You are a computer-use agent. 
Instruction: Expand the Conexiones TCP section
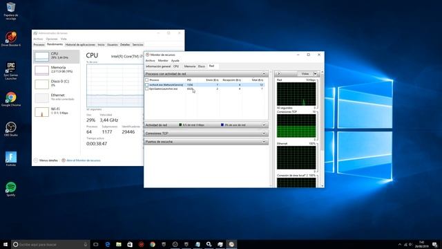[x=264, y=133]
